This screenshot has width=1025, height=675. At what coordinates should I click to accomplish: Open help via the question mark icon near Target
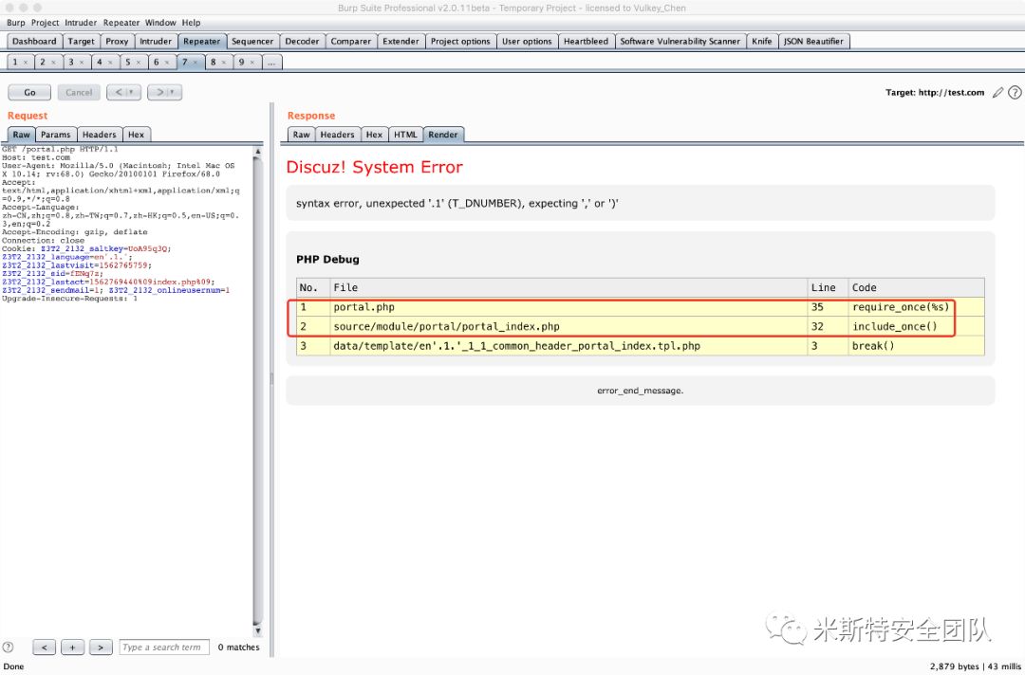point(1015,93)
